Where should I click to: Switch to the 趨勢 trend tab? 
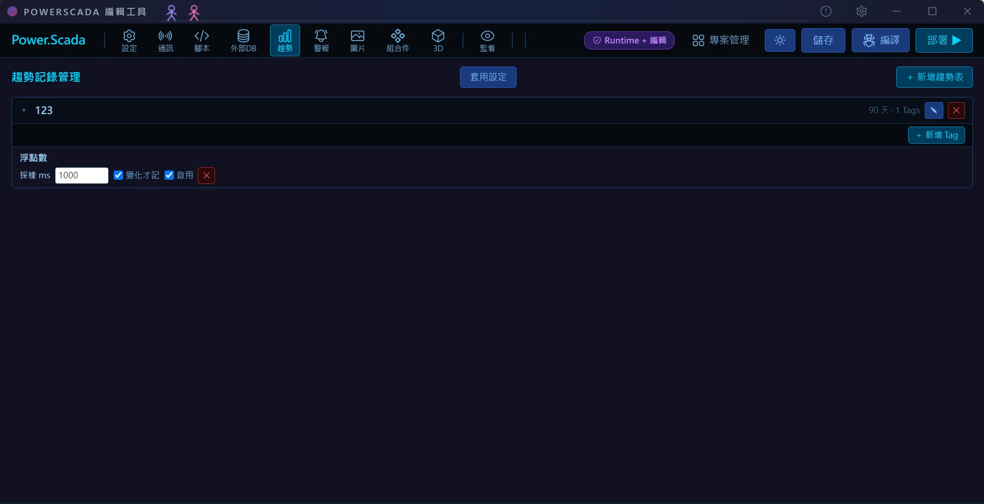(x=285, y=40)
